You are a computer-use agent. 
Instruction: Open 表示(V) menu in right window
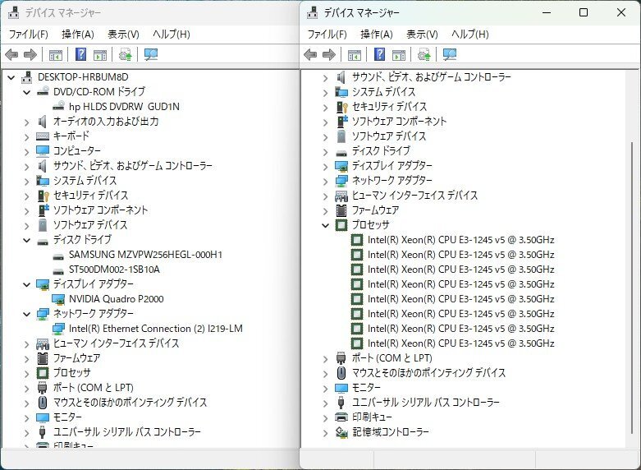tap(422, 35)
